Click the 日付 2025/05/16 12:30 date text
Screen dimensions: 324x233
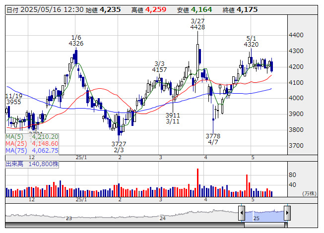pos(45,10)
